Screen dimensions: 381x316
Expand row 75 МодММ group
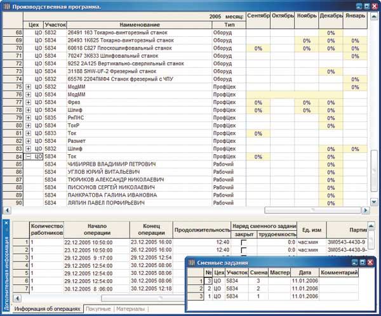tap(28, 87)
